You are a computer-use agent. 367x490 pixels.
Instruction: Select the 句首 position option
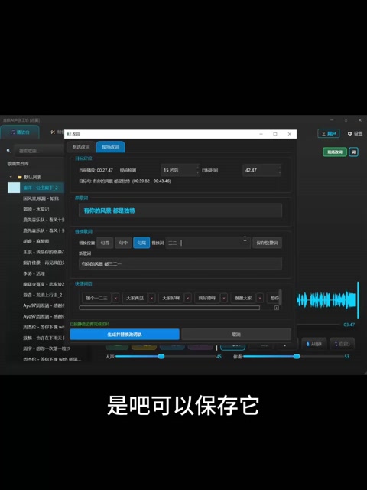pyautogui.click(x=105, y=243)
